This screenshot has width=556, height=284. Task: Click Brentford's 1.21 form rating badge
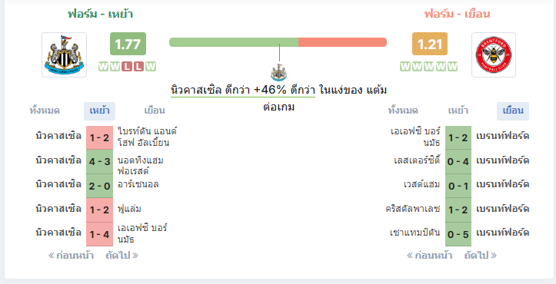click(x=430, y=44)
